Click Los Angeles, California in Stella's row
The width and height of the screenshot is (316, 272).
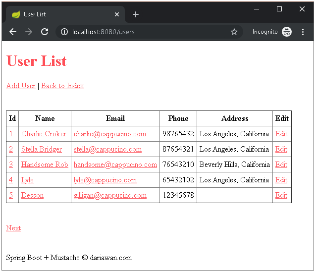point(234,149)
